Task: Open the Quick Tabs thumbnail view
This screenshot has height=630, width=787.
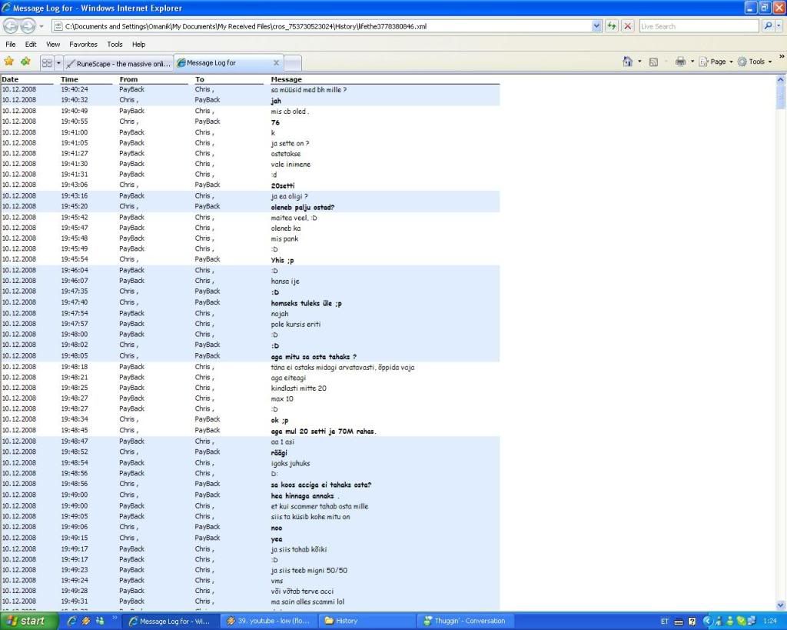Action: click(47, 62)
